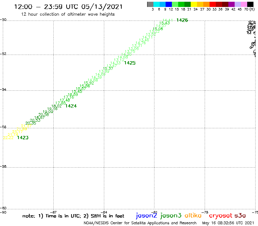Image resolution: width=258 pixels, height=226 pixels.
Task: Click the 15.08 wave height value
Action: pyautogui.click(x=158, y=29)
